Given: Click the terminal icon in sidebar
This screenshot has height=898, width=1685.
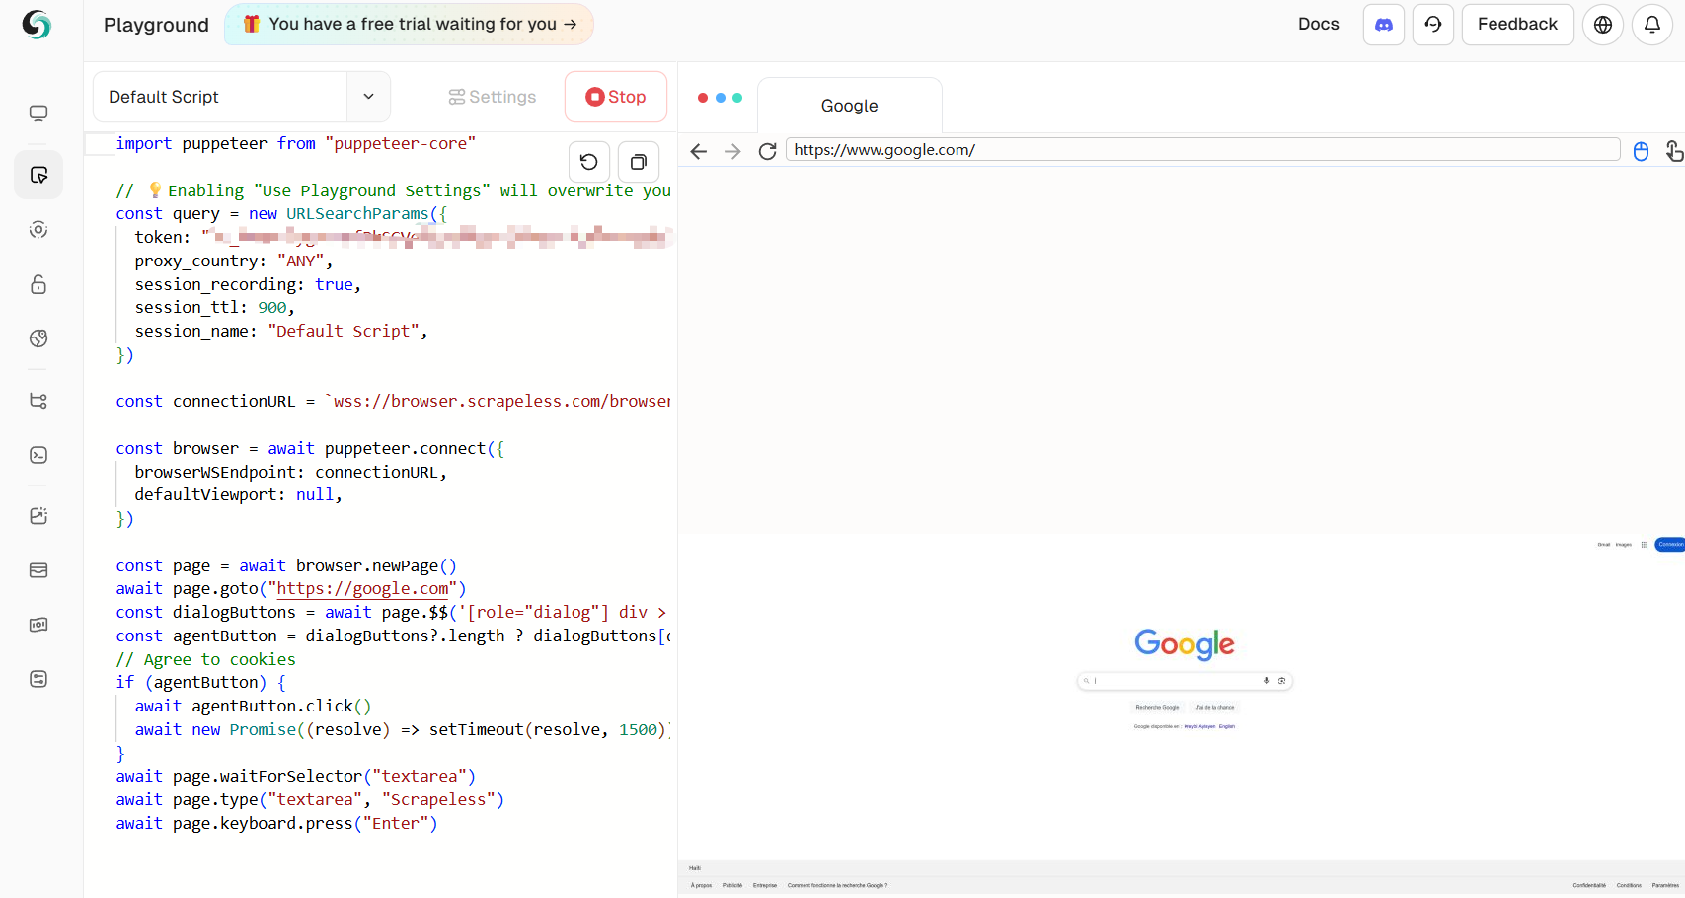Looking at the screenshot, I should [x=38, y=455].
